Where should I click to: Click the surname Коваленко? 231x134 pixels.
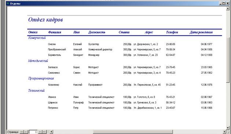coord(54,85)
